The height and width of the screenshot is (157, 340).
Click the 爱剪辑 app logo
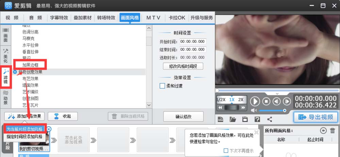(8, 6)
